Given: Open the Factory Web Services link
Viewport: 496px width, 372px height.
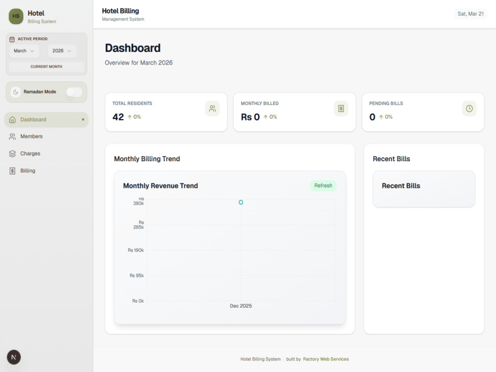Looking at the screenshot, I should 326,359.
